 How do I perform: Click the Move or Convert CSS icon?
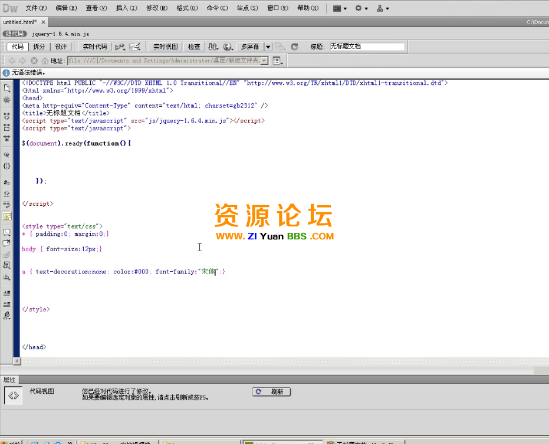6,277
